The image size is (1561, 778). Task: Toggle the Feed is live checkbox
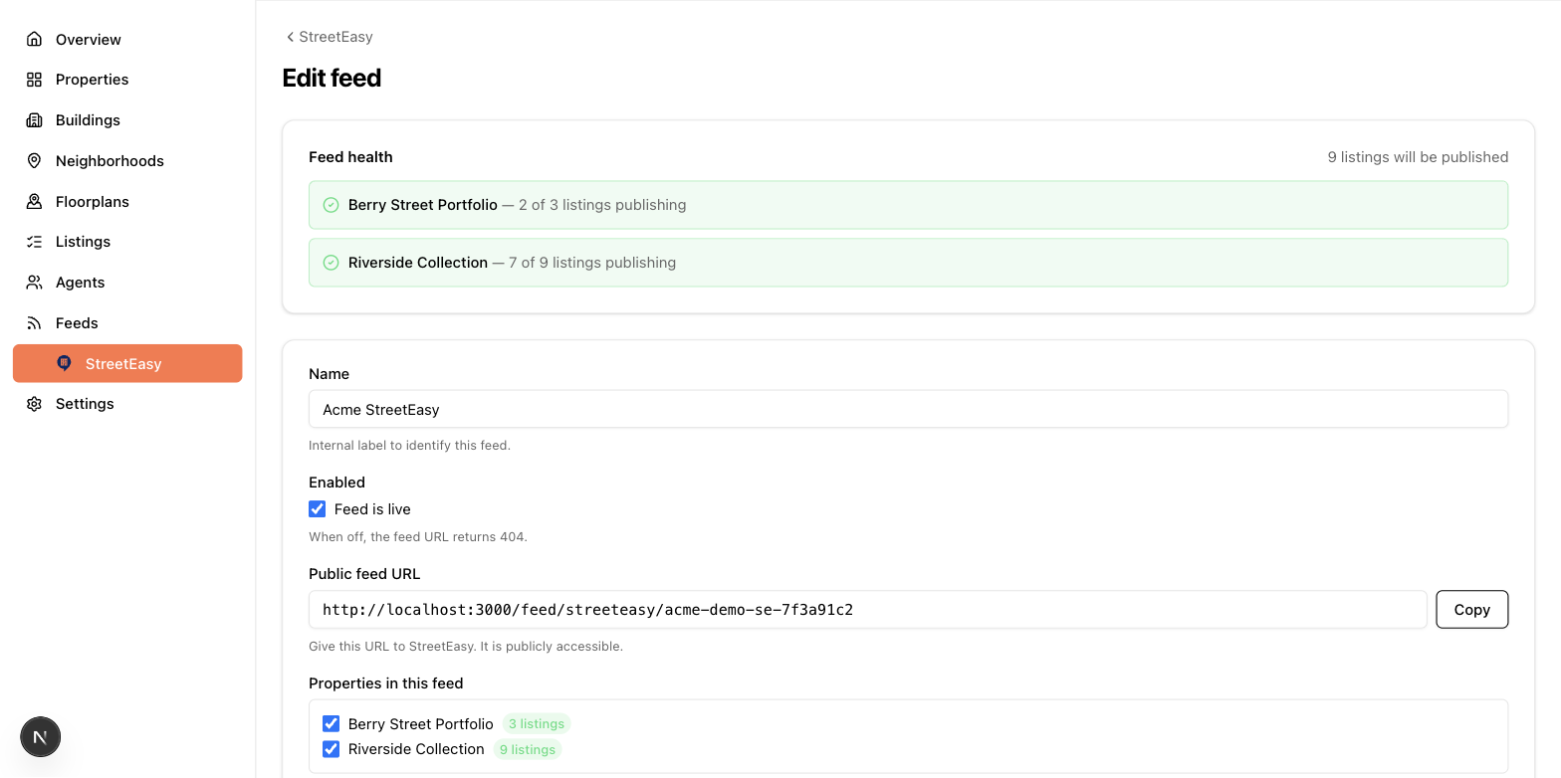coord(318,509)
